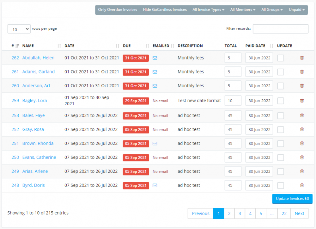Screen dimensions: 316x229
Task: Click trash icon for Bagley, Lora invoice
Action: tap(302, 101)
